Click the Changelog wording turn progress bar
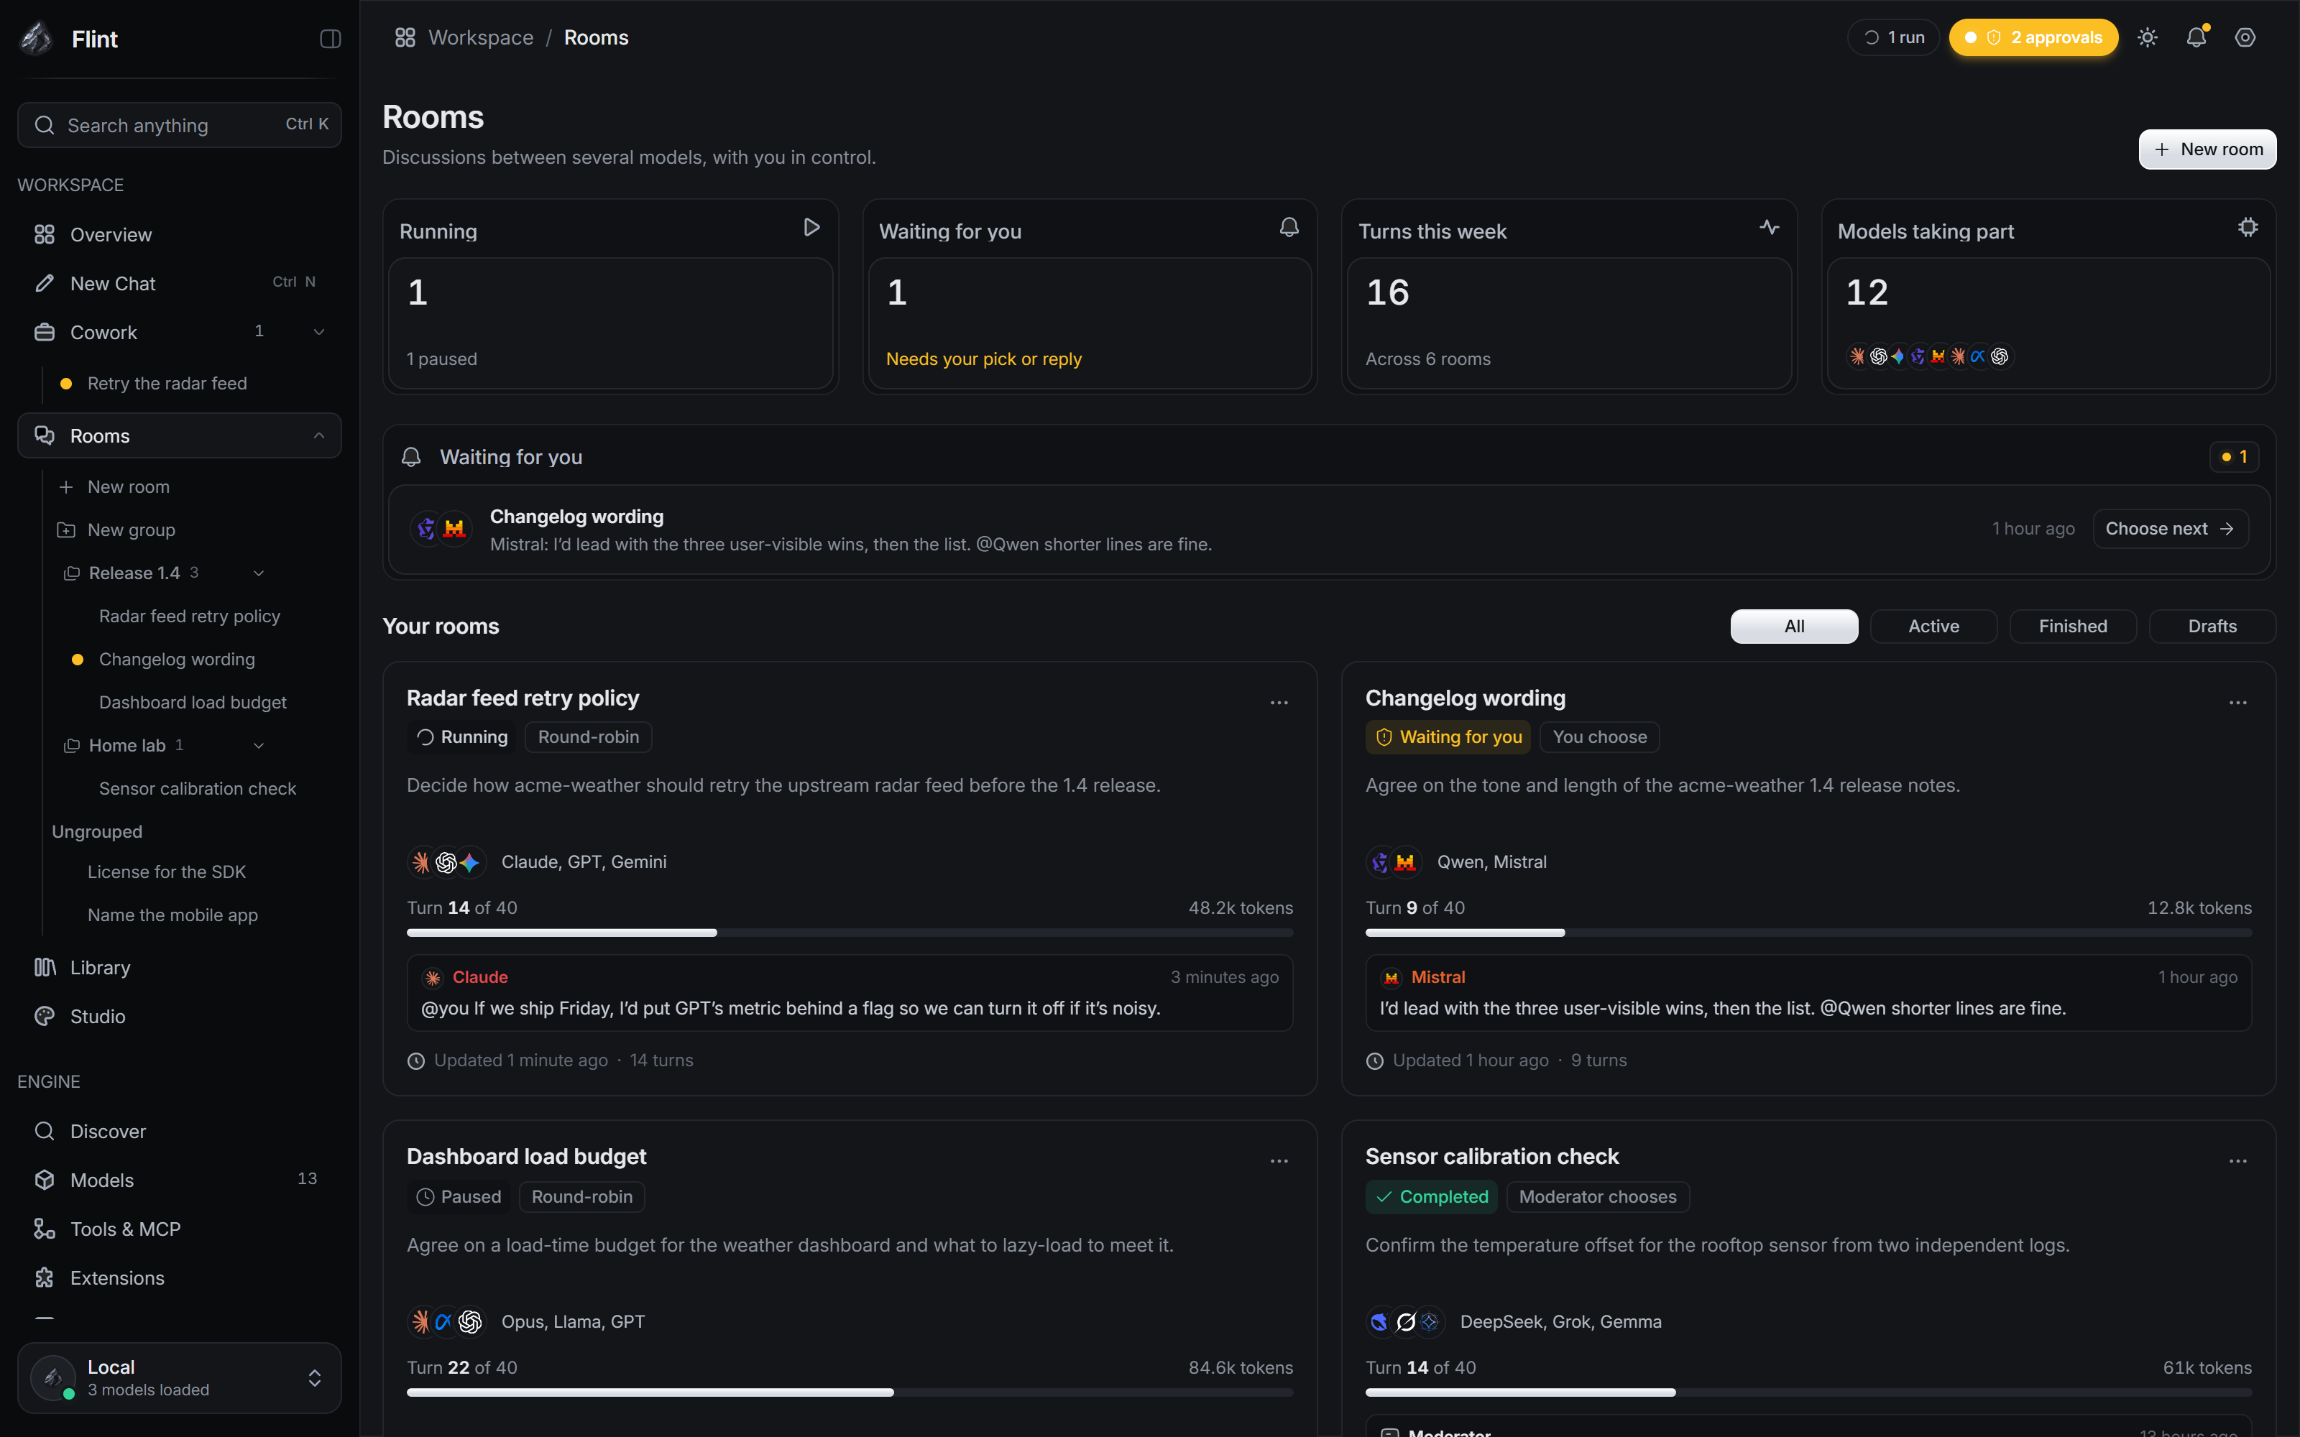 pos(1808,933)
